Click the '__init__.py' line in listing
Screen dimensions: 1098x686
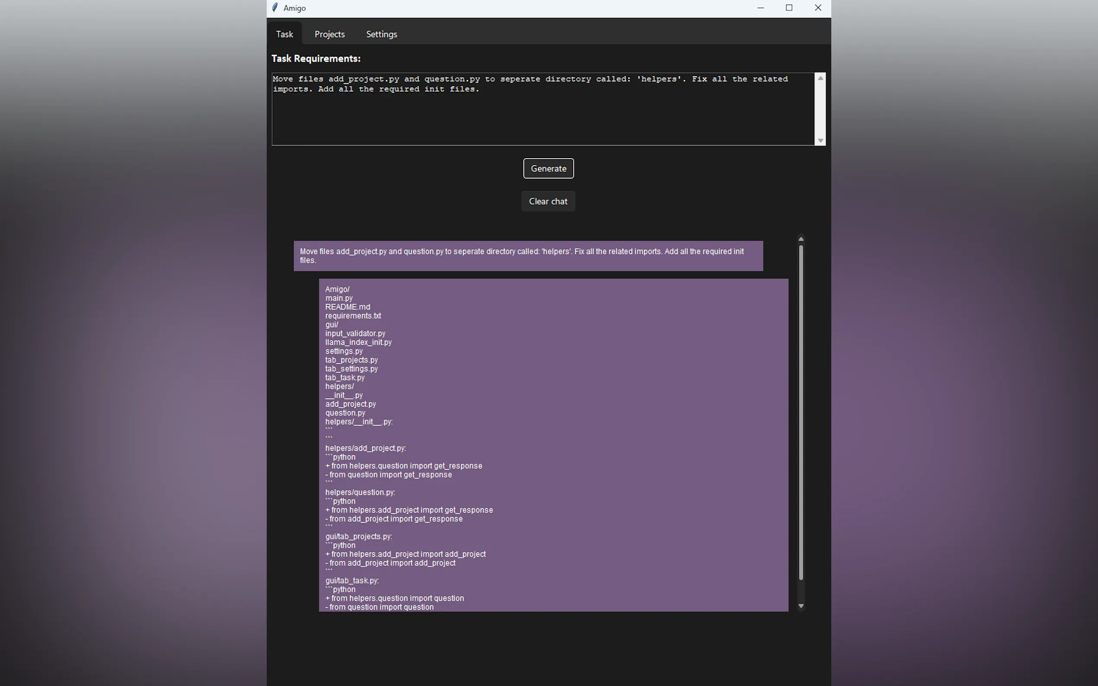344,395
